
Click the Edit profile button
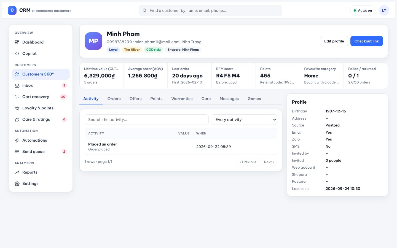[334, 41]
